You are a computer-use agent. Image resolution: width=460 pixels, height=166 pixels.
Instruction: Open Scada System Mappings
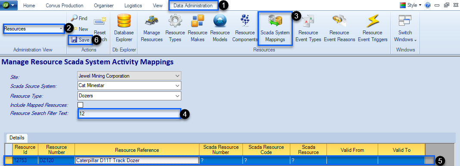pos(275,28)
